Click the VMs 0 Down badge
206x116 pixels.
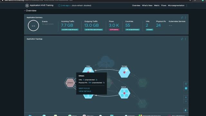pyautogui.click(x=149, y=30)
